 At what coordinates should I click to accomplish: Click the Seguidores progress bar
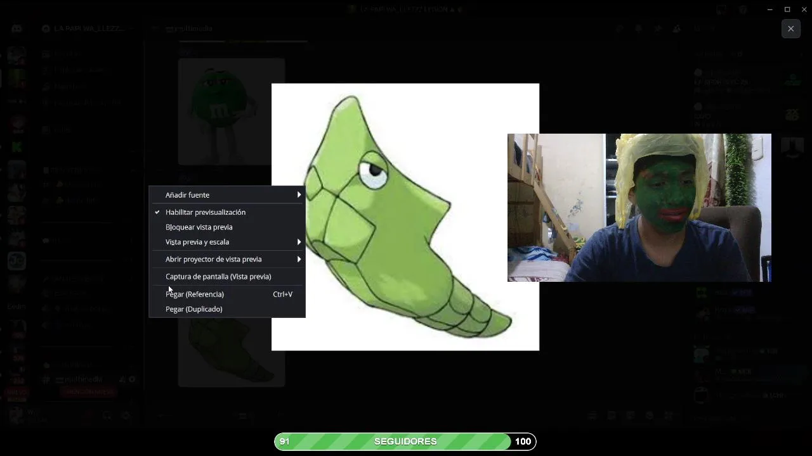pos(405,441)
